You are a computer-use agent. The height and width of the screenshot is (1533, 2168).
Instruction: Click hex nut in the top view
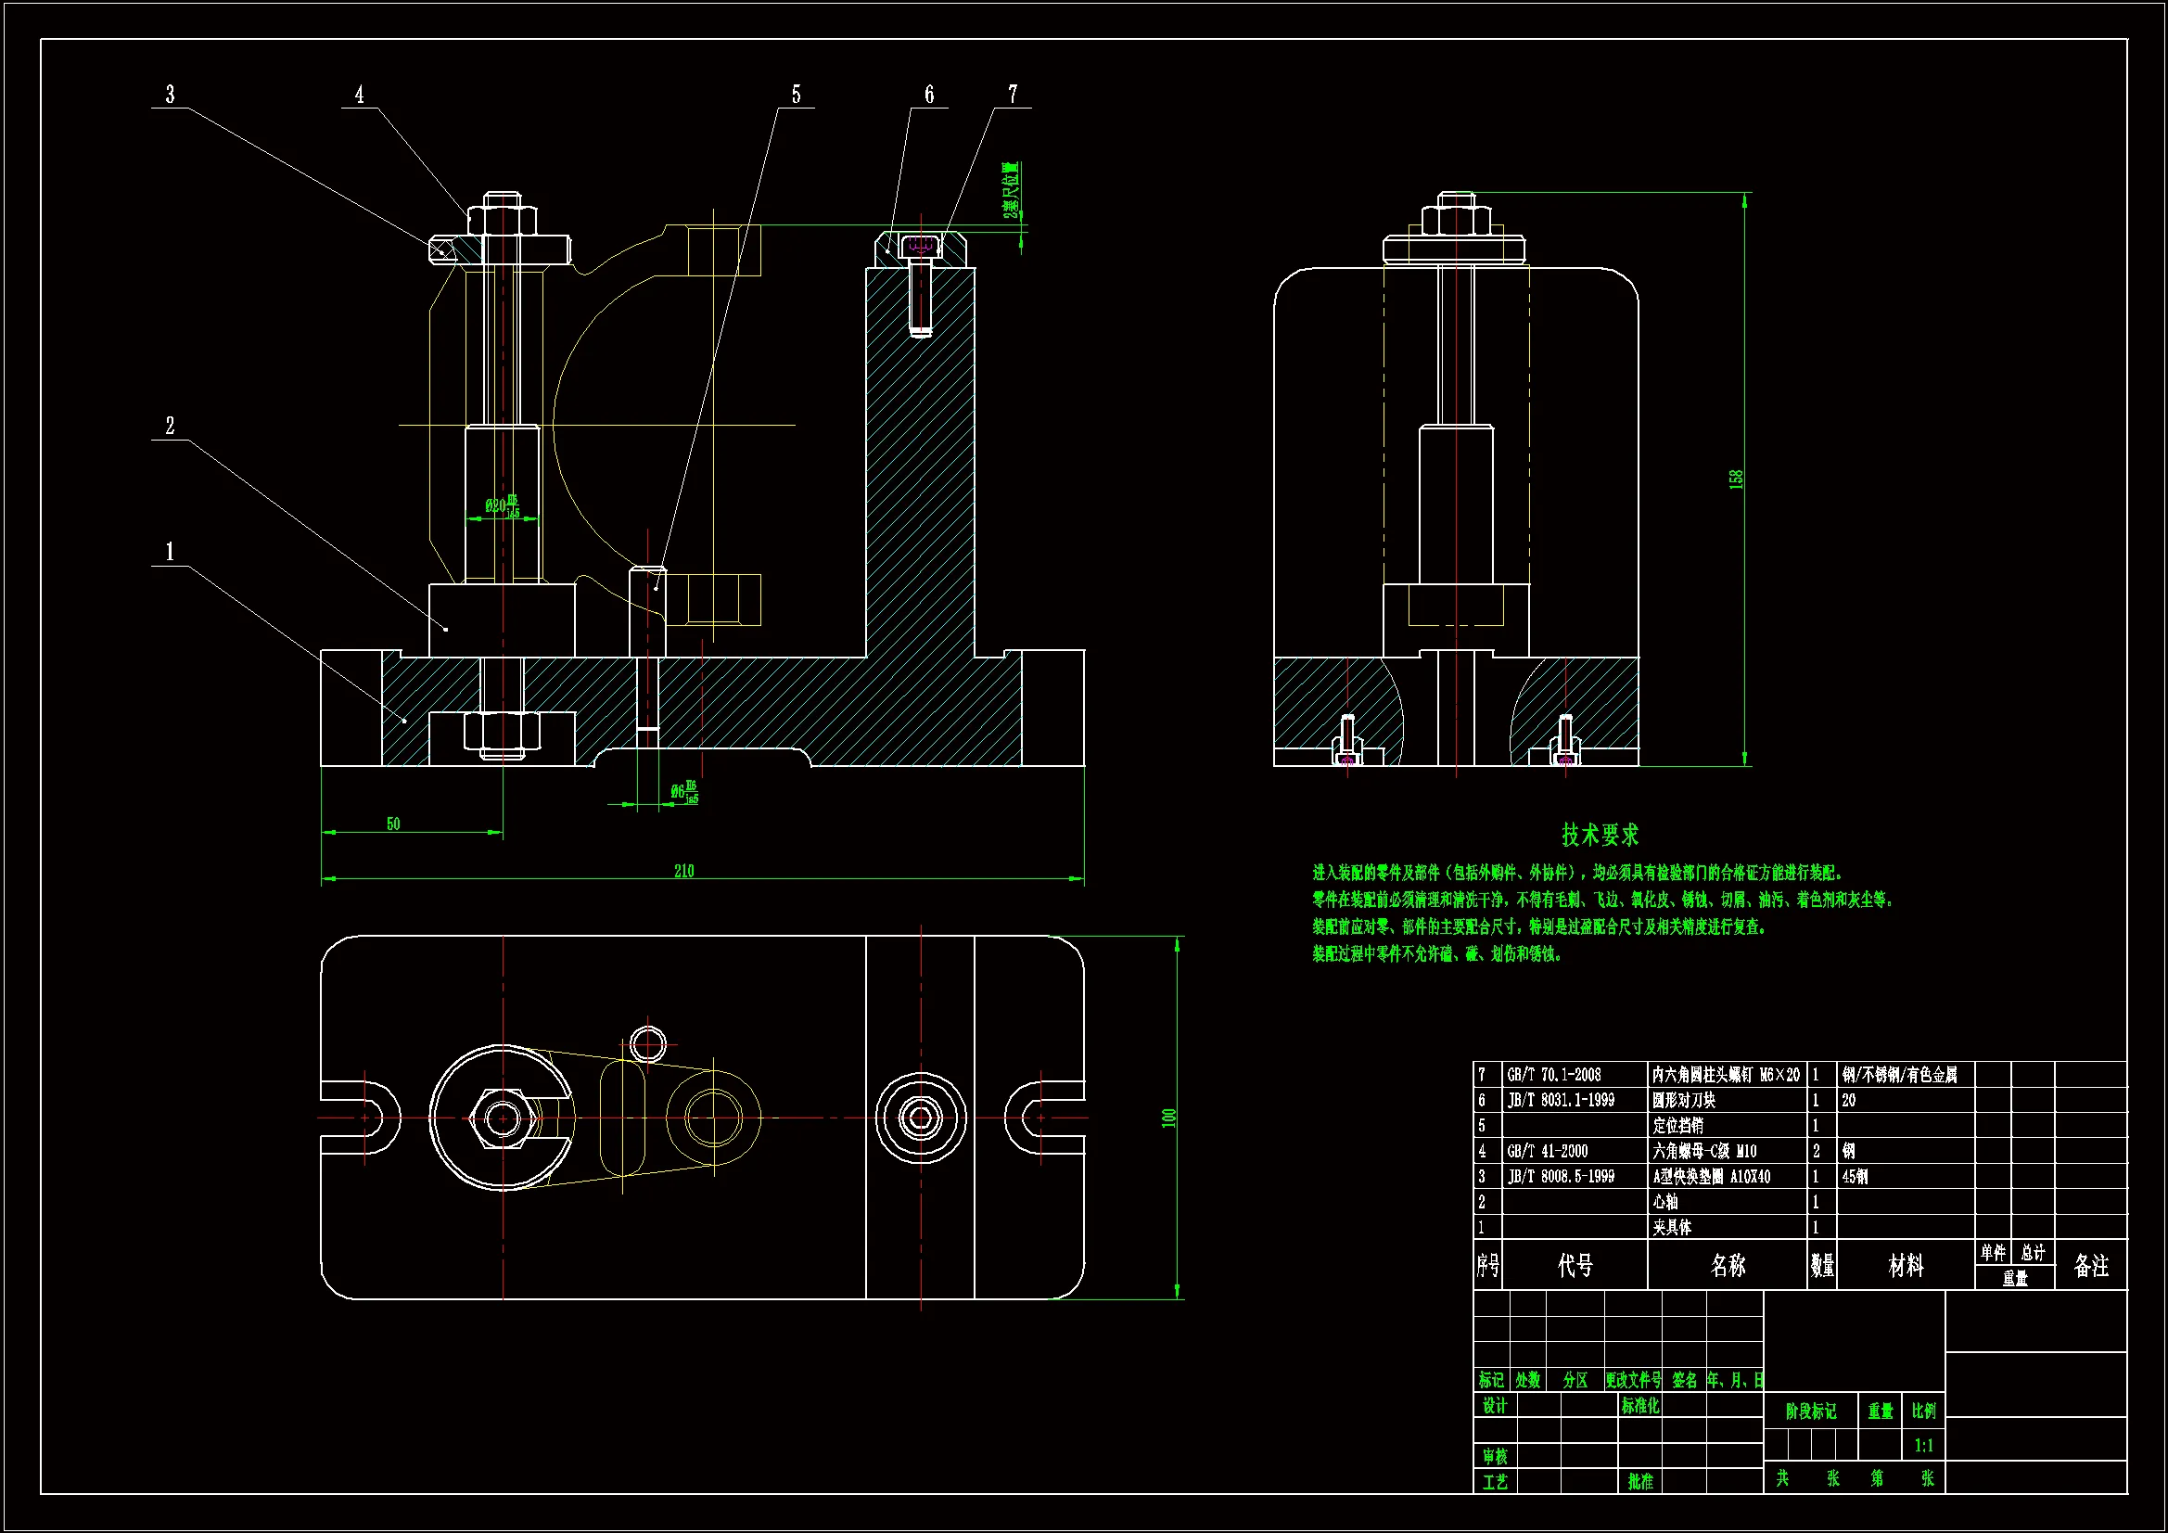503,1118
